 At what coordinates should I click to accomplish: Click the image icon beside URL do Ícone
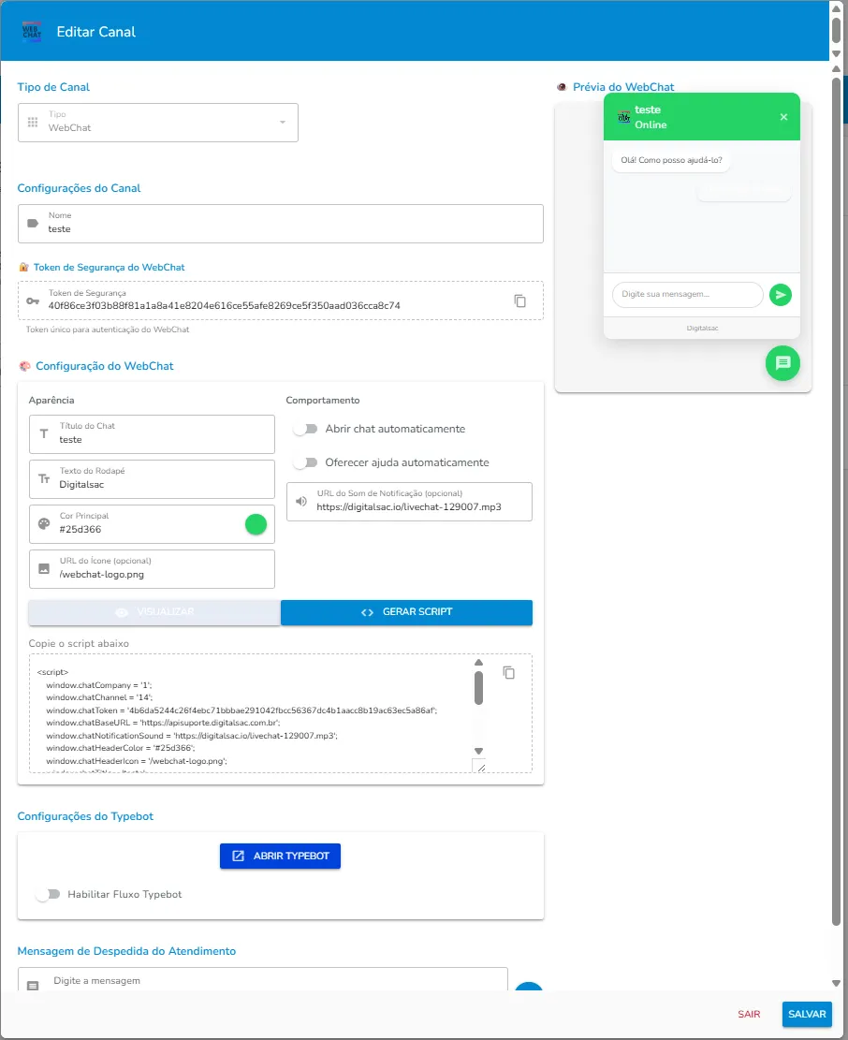(x=44, y=568)
